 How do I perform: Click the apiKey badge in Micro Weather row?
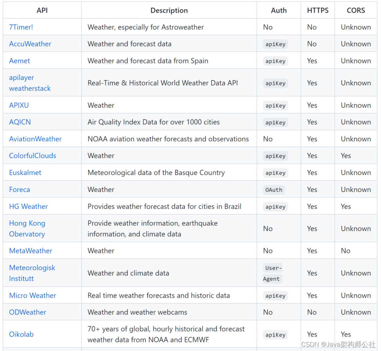point(275,296)
